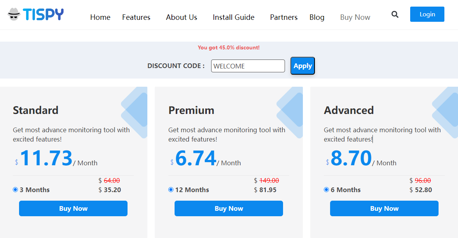Visit the Blog link

click(317, 17)
